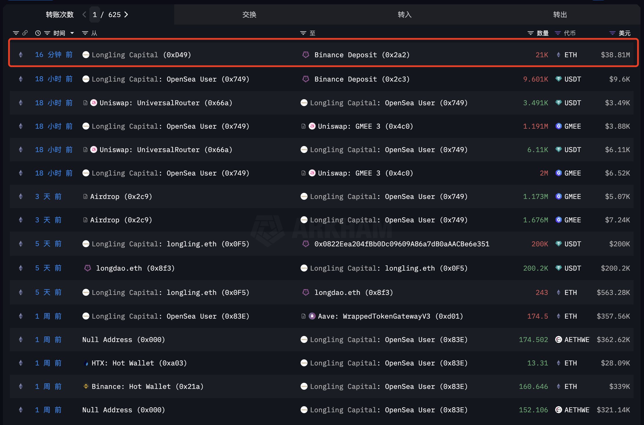Click contract icon beside Airdrop in first 3 天 row
The image size is (644, 425).
85,197
